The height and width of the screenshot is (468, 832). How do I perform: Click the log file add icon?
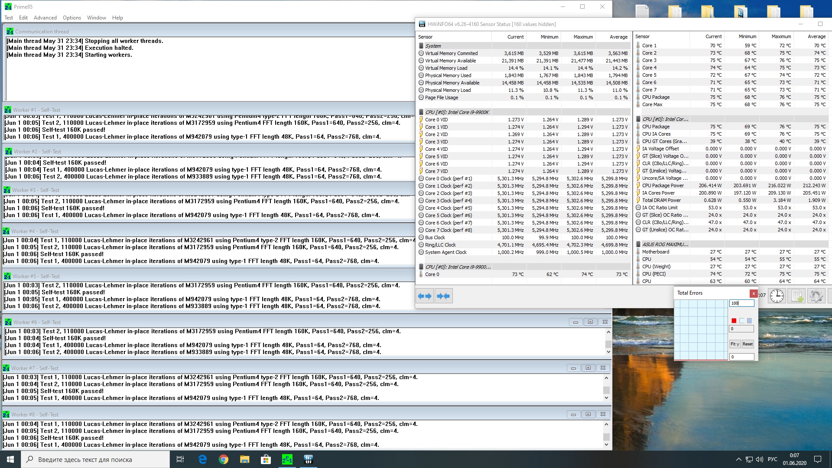click(796, 296)
